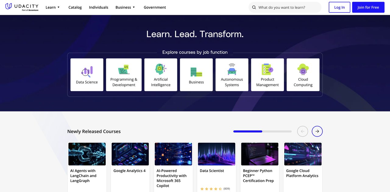
Task: Click the Udacity logo
Action: point(22,7)
